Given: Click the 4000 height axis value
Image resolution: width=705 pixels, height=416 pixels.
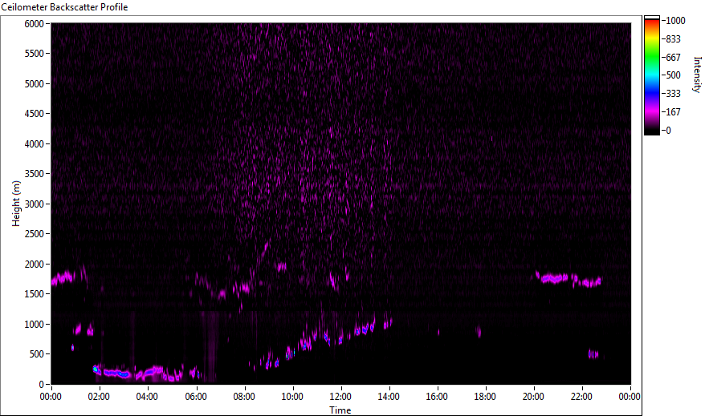Looking at the screenshot, I should point(35,144).
